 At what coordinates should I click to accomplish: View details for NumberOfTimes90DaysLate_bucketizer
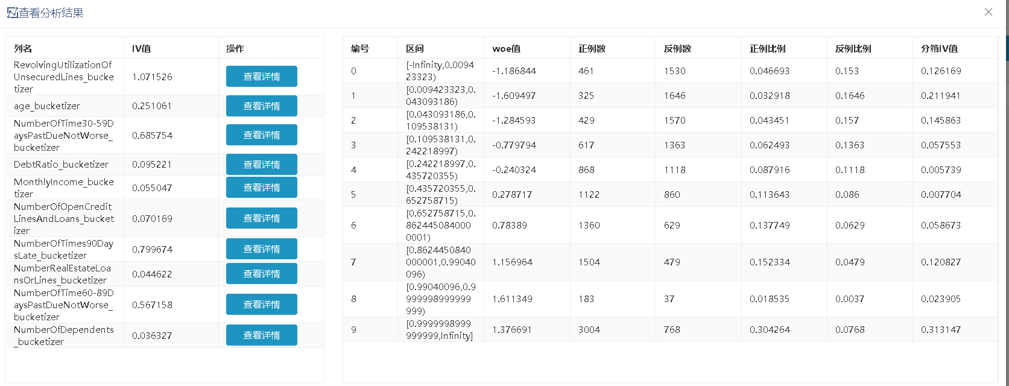point(262,249)
